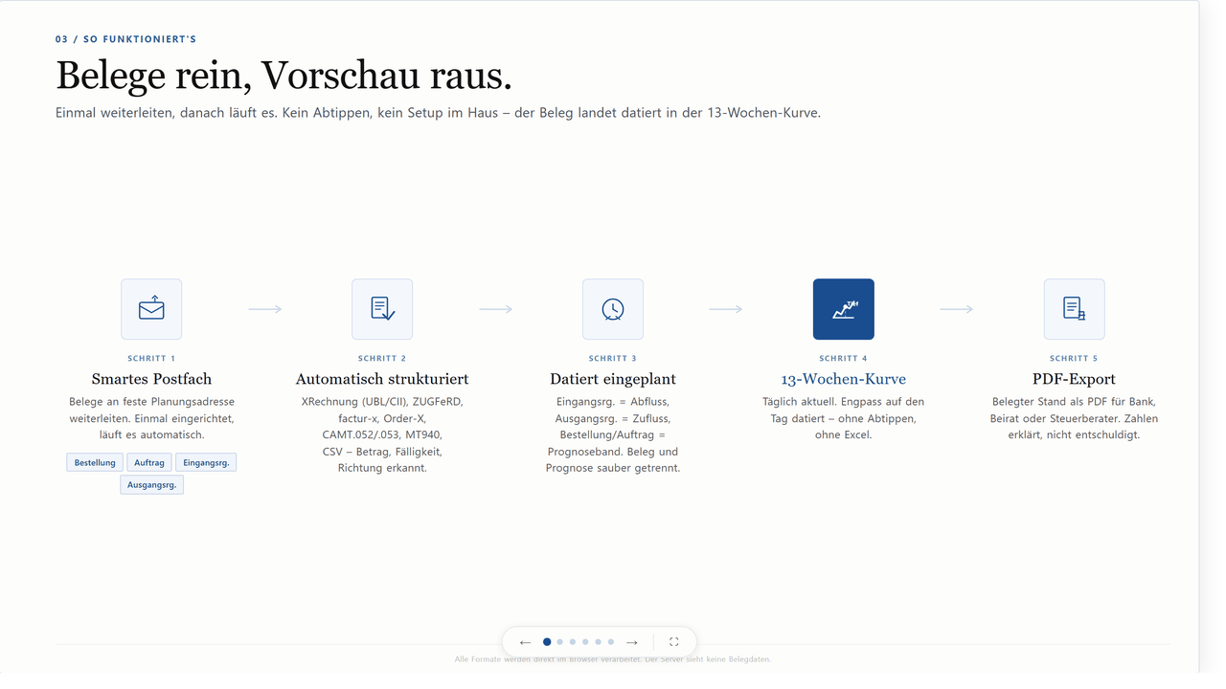
Task: Click the Datiert eingeplant clock icon
Action: pos(613,309)
